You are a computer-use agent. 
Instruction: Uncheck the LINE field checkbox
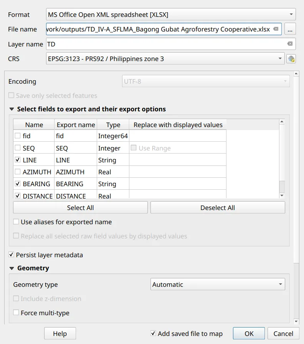[x=18, y=160]
